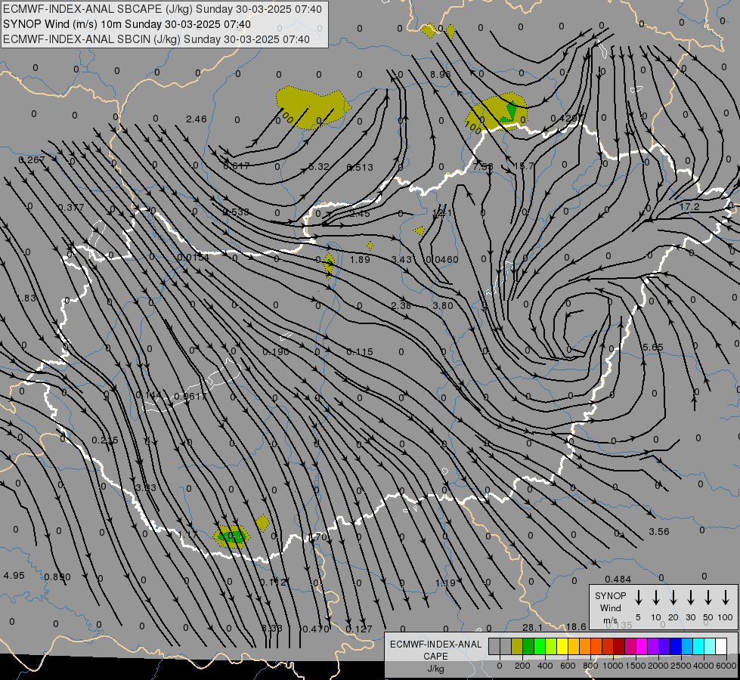
Task: Click the 3.56 value on the map
Action: 659,531
